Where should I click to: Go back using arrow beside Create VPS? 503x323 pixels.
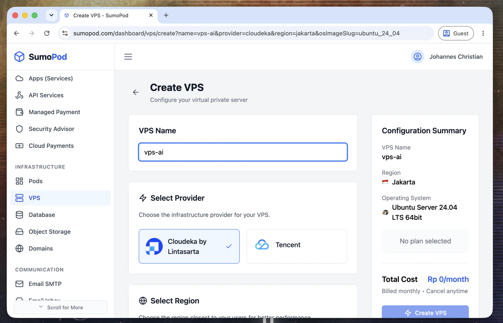[x=136, y=92]
